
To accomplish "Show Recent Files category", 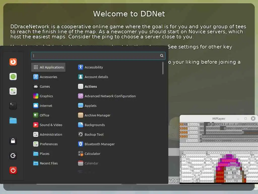I will pyautogui.click(x=48, y=163).
